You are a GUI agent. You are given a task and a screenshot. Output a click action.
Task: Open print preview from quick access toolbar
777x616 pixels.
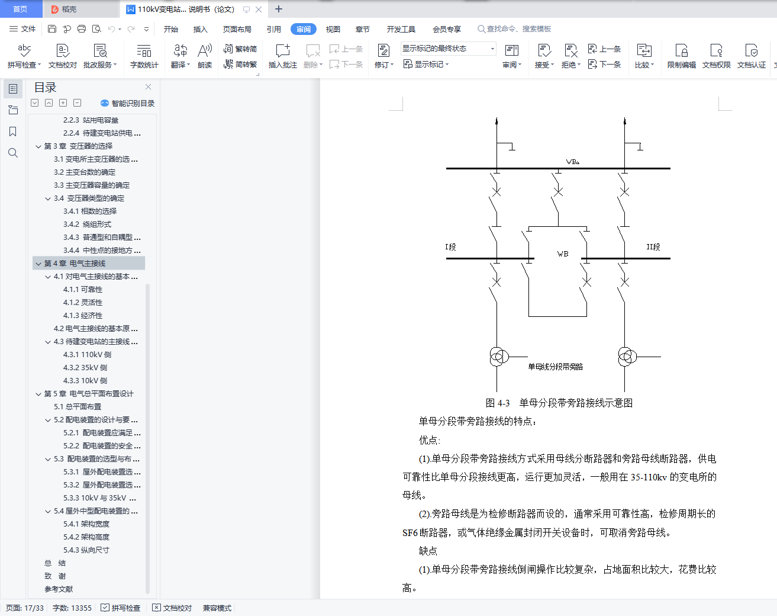click(96, 28)
